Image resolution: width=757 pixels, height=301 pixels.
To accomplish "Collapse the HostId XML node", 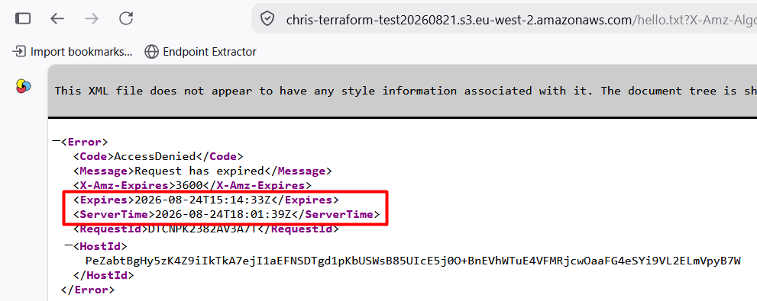I will 69,246.
